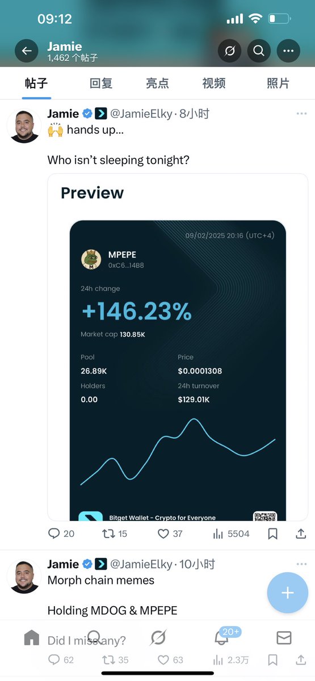This screenshot has height=681, width=315.
Task: Compose a new post with plus button
Action: (x=288, y=593)
